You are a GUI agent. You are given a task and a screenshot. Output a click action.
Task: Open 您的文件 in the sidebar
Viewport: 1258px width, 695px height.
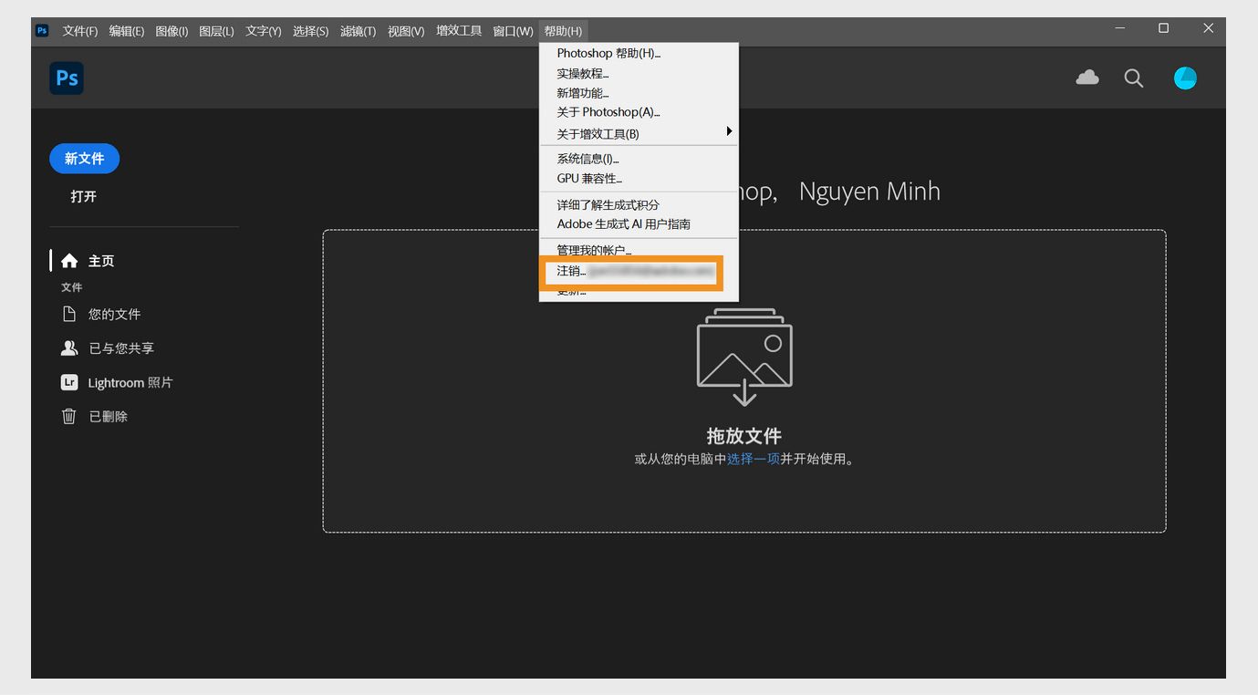[101, 315]
